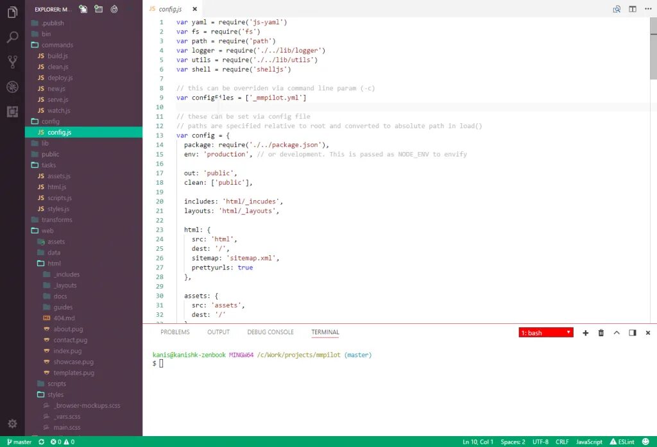Collapse the config folder
Image resolution: width=657 pixels, height=447 pixels.
83,121
